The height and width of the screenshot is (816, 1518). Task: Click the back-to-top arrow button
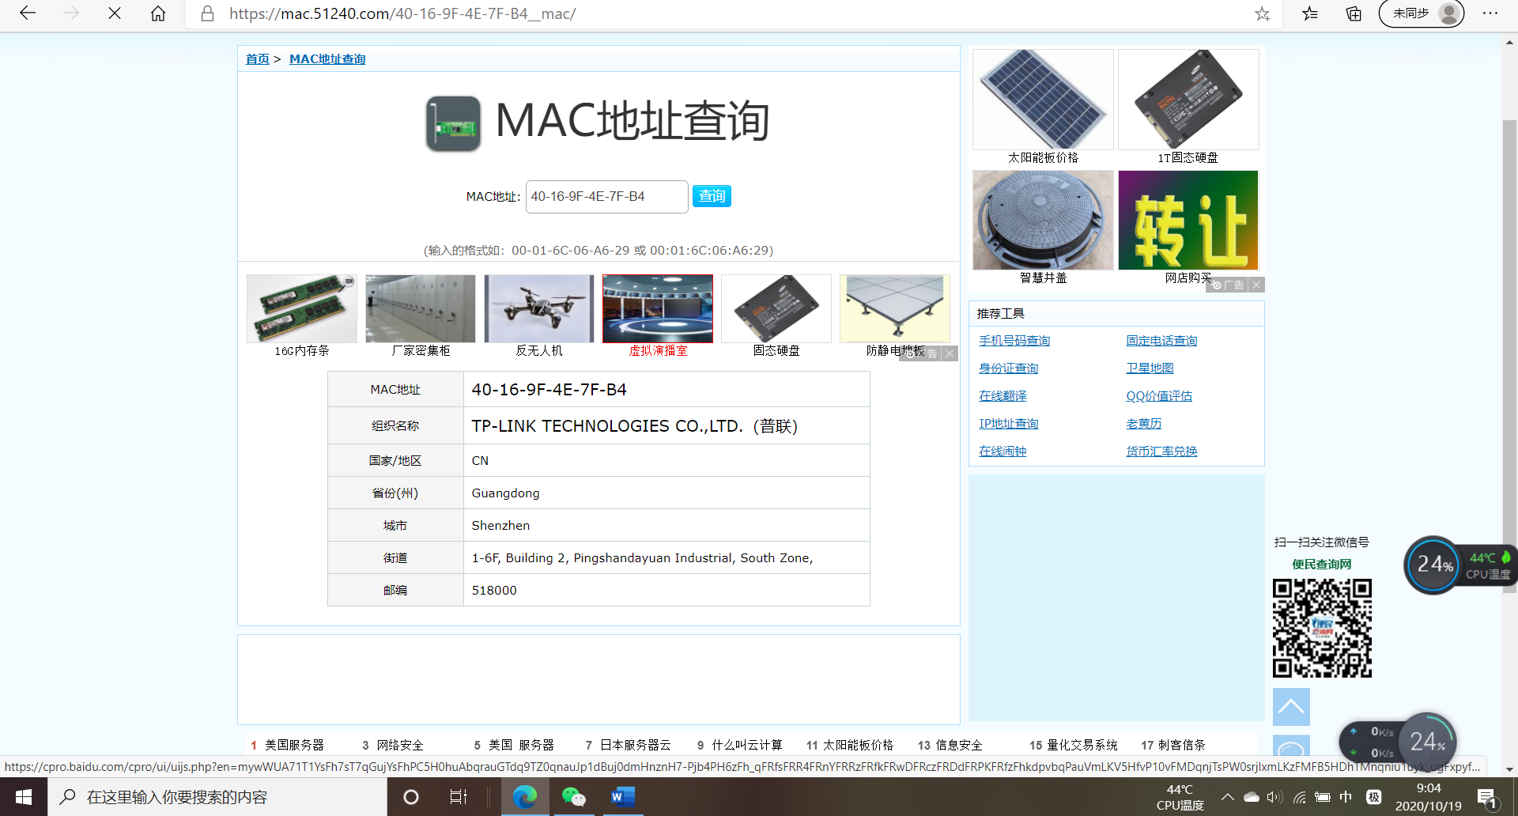tap(1291, 706)
